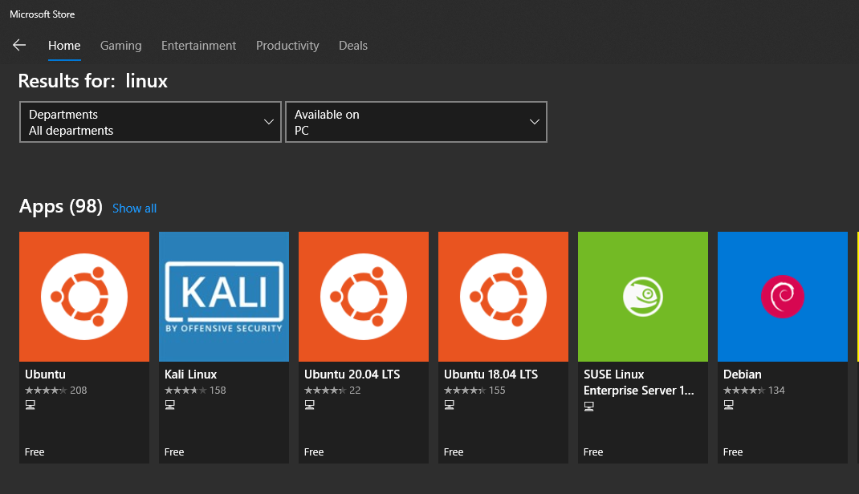Click the PC device icon under SUSE Linux
Image resolution: width=859 pixels, height=494 pixels.
[x=589, y=407]
